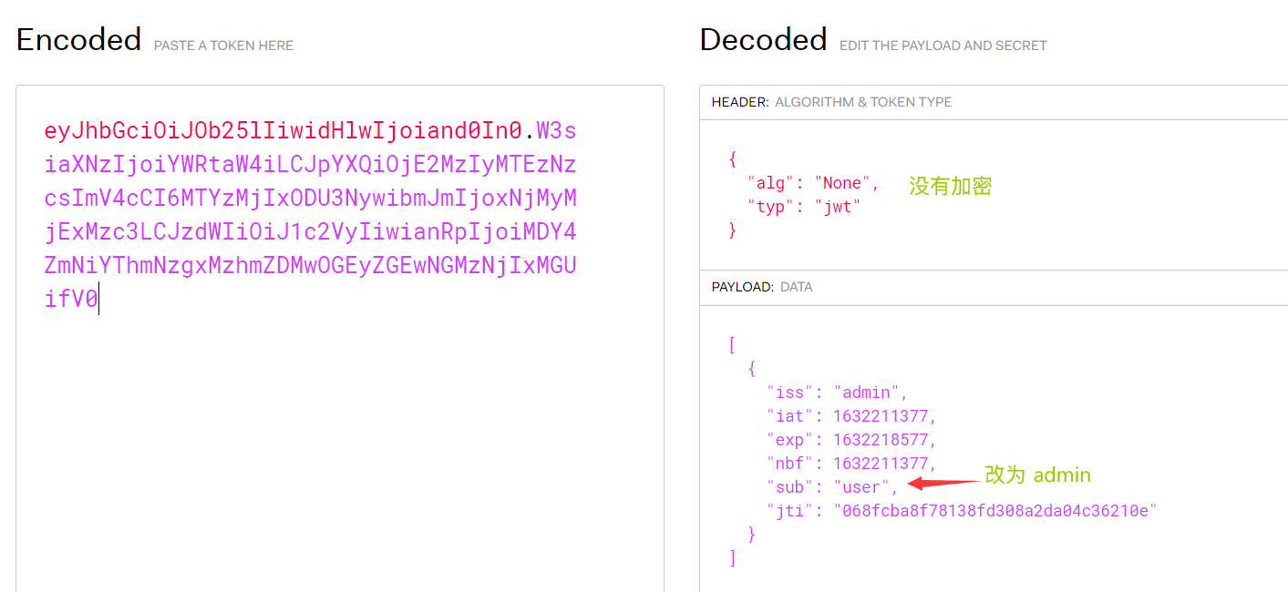This screenshot has width=1288, height=592.
Task: Click the "iss" value "admin" in payload
Action: [x=866, y=393]
